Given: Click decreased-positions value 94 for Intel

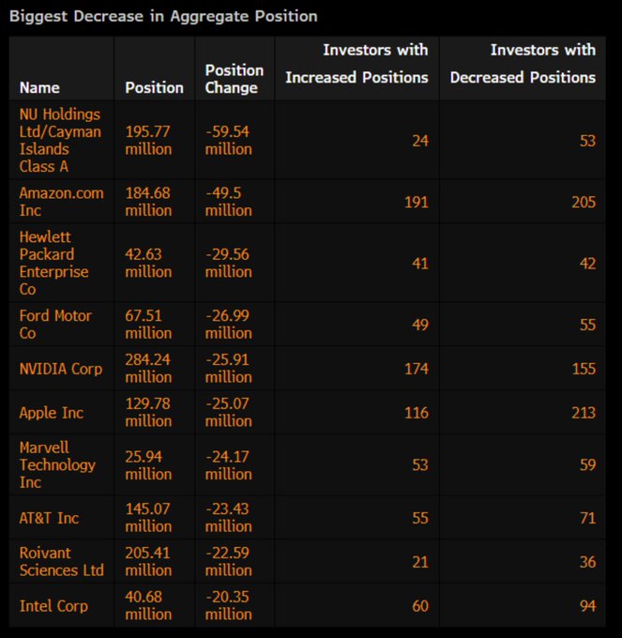Looking at the screenshot, I should (588, 606).
